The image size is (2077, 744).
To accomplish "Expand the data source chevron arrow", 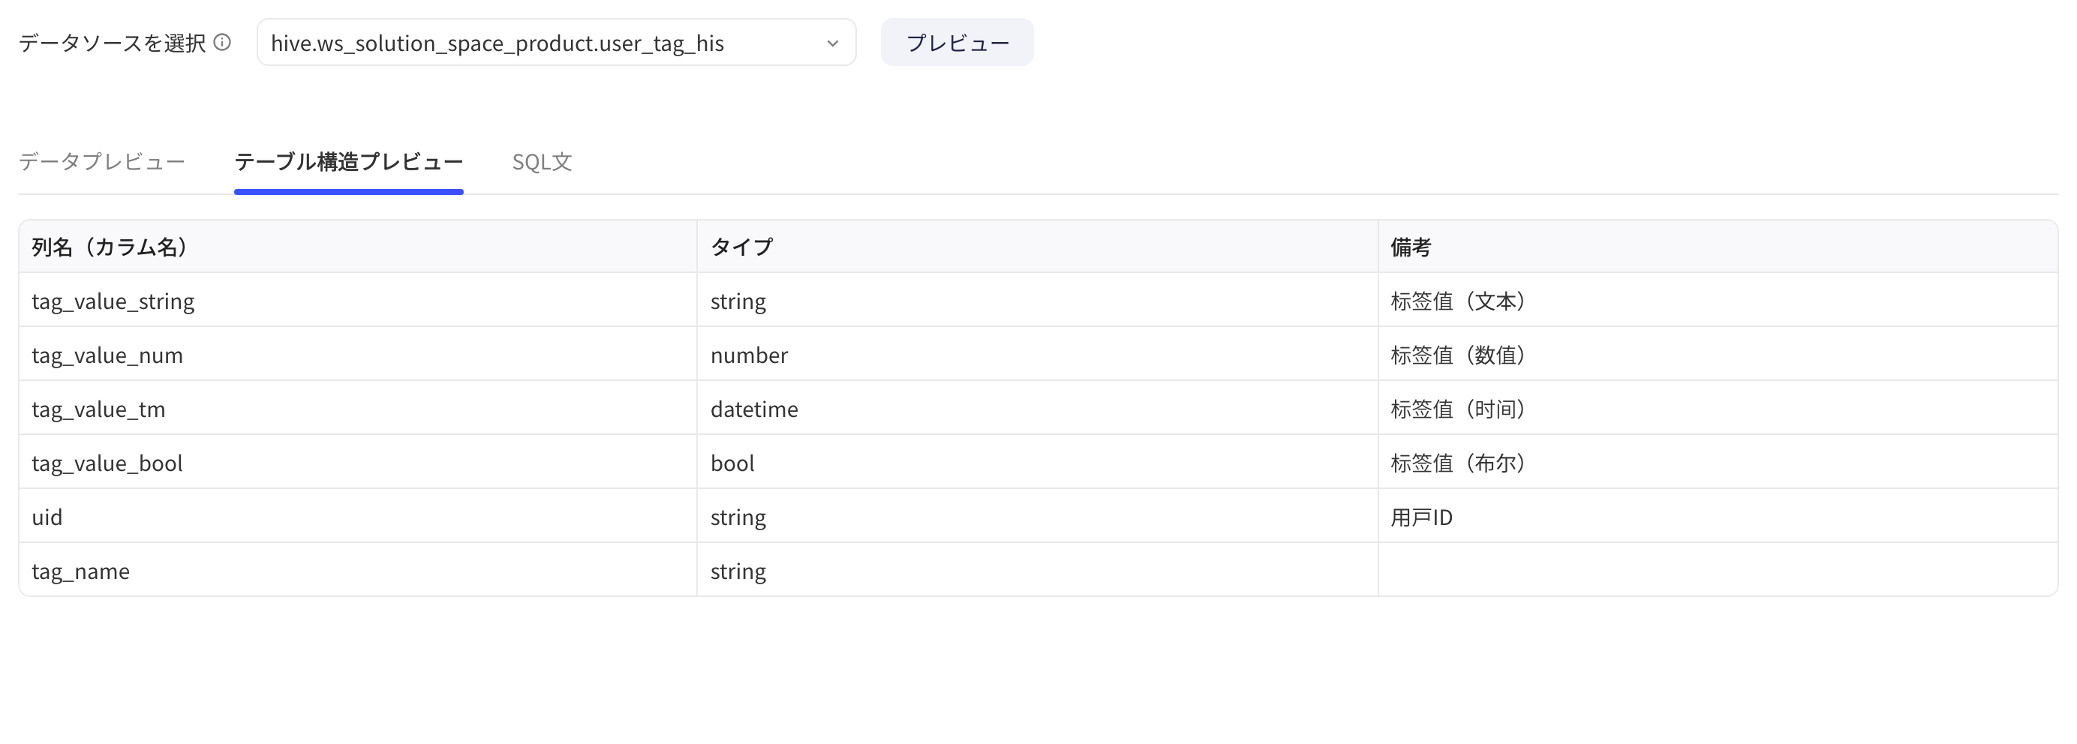I will coord(833,43).
